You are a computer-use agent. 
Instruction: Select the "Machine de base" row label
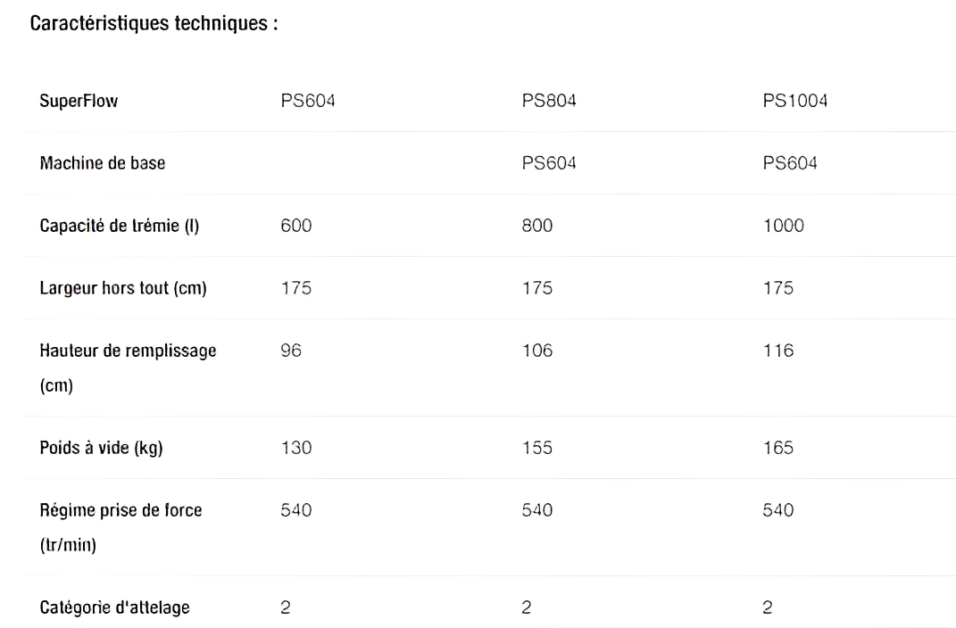pyautogui.click(x=102, y=164)
